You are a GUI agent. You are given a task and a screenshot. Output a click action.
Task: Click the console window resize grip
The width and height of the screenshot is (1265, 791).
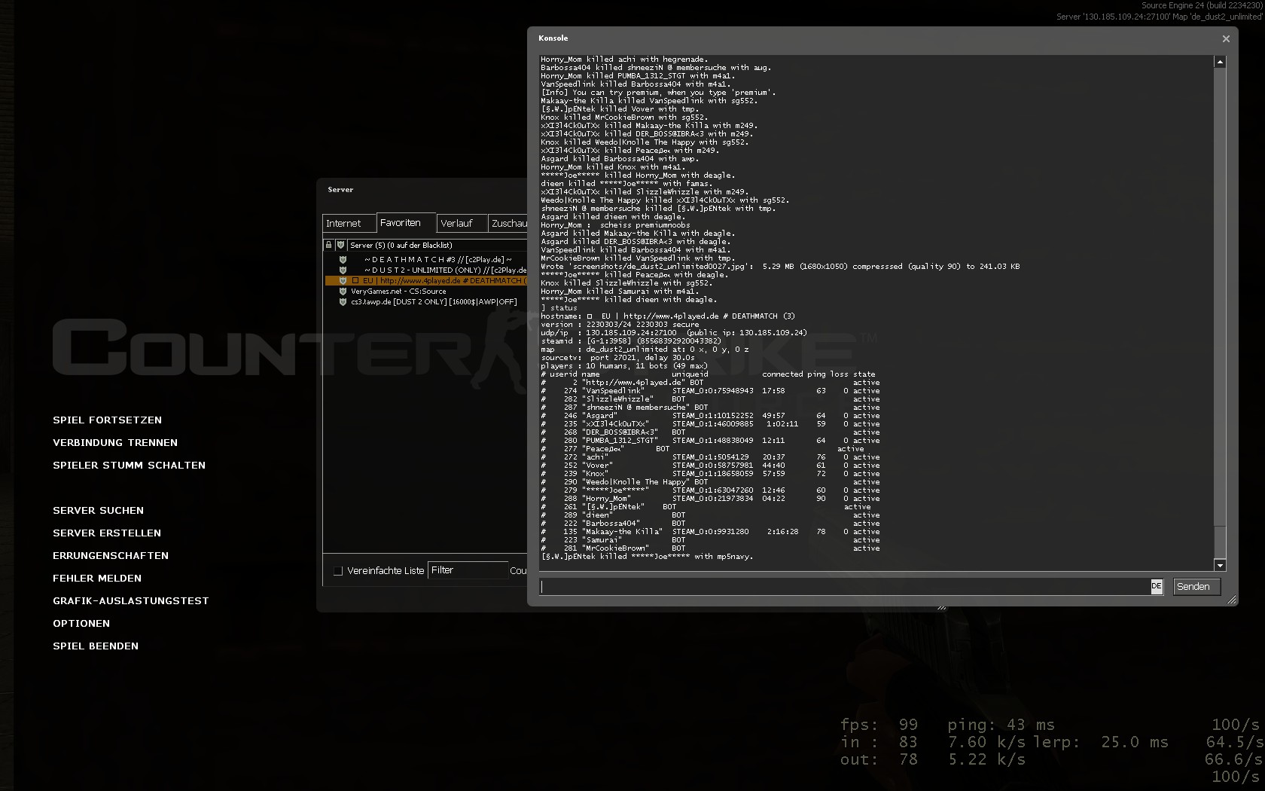1232,600
